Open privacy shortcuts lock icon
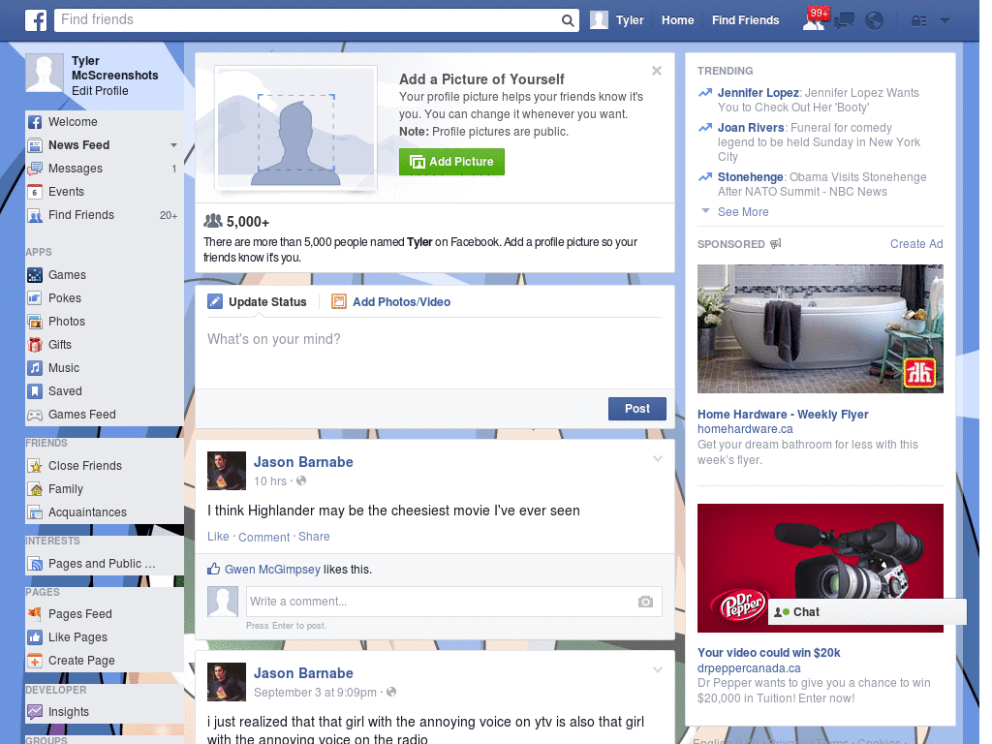 pyautogui.click(x=918, y=21)
